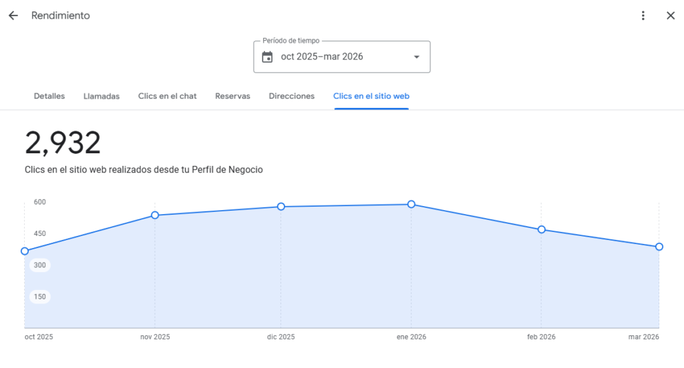Click the Período de tiempo field label

click(x=291, y=41)
